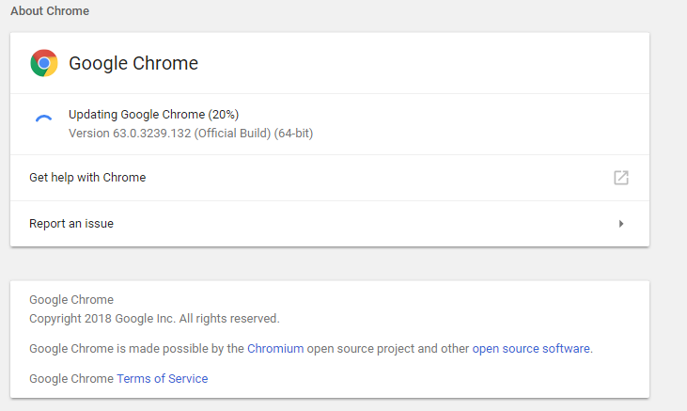This screenshot has width=687, height=411.
Task: Click the external link icon for Chrome help
Action: [621, 178]
